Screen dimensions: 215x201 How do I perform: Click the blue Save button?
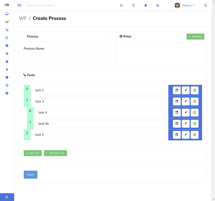coord(30,174)
